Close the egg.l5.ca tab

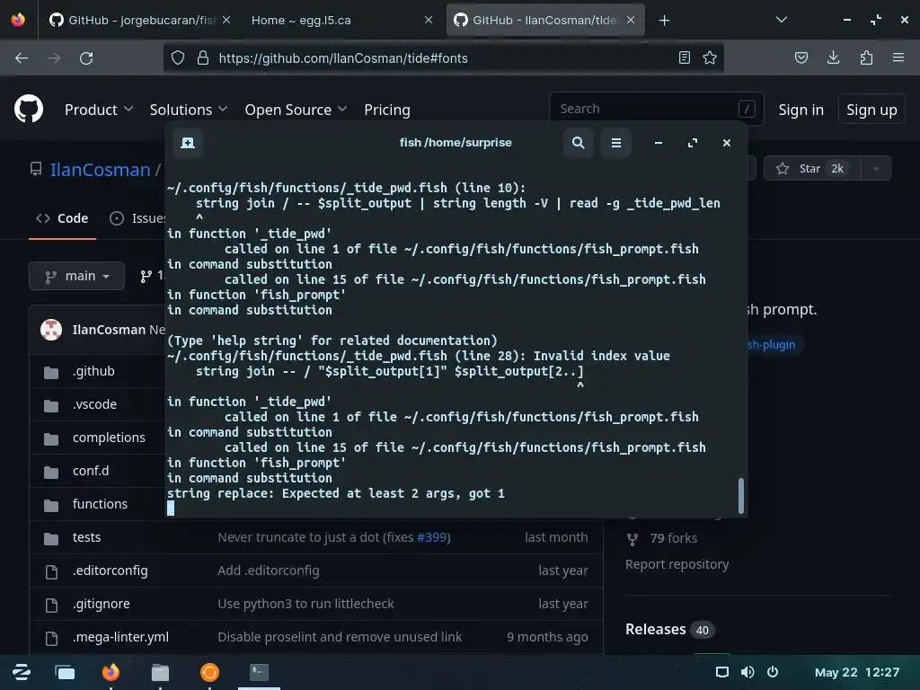pos(429,20)
